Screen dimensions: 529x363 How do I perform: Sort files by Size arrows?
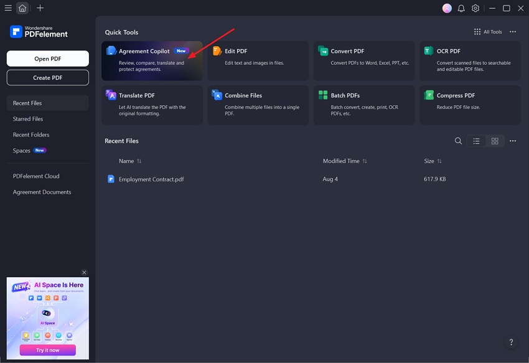click(439, 161)
